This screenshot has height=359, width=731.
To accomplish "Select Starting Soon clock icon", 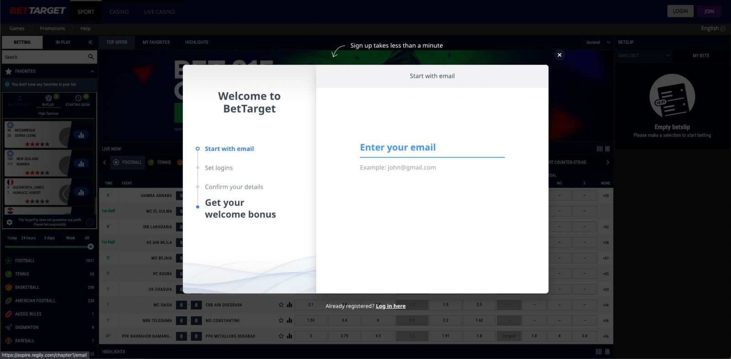I will pyautogui.click(x=78, y=98).
